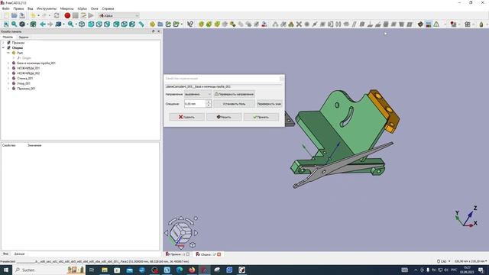The height and width of the screenshot is (275, 489).
Task: Click the Stop macro square icon
Action: [76, 15]
